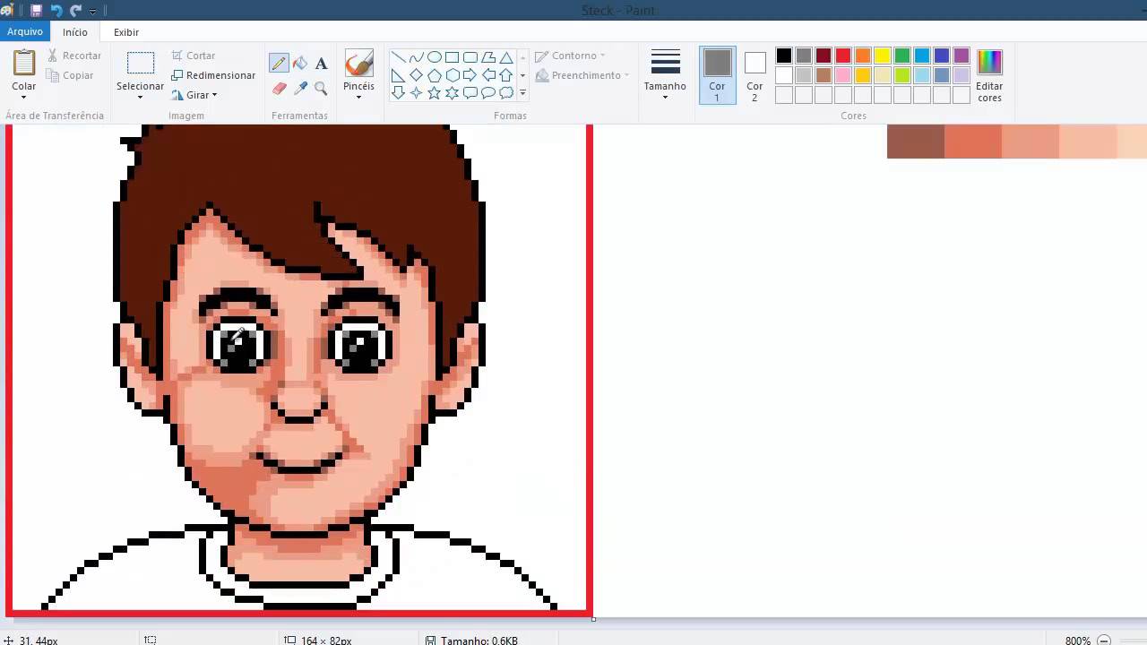Click the Cortar crop button

pos(193,56)
